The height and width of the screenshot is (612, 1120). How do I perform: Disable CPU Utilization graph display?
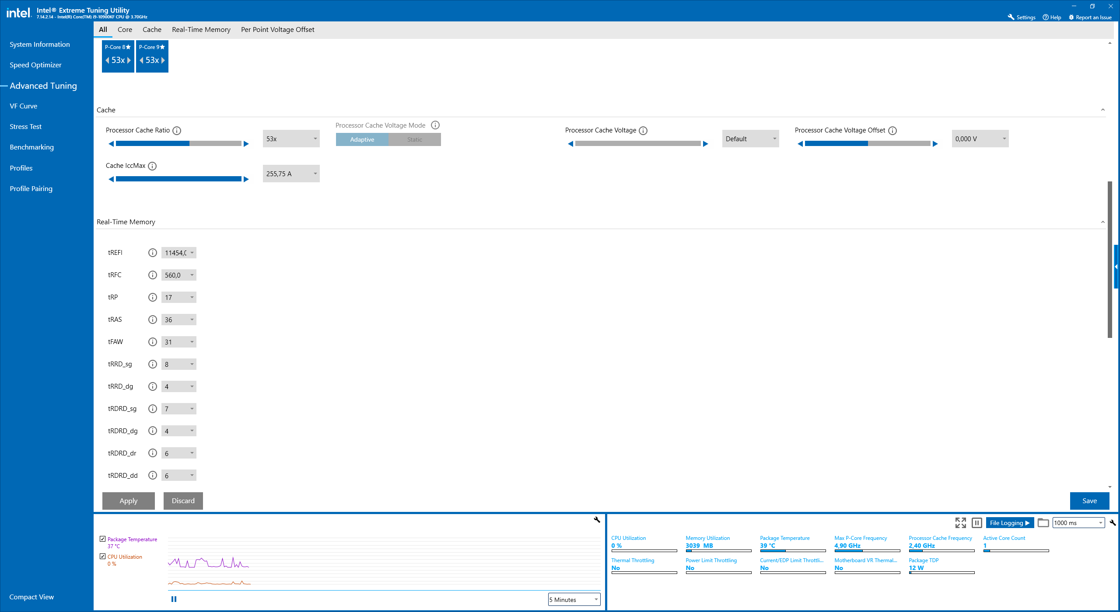(103, 556)
